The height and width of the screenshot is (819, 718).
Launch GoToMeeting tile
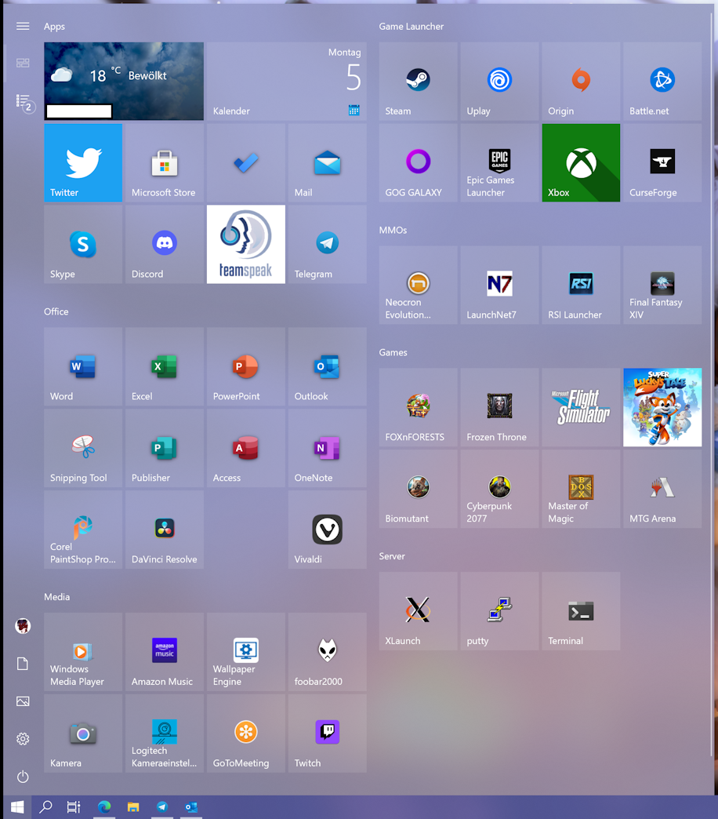pos(246,733)
